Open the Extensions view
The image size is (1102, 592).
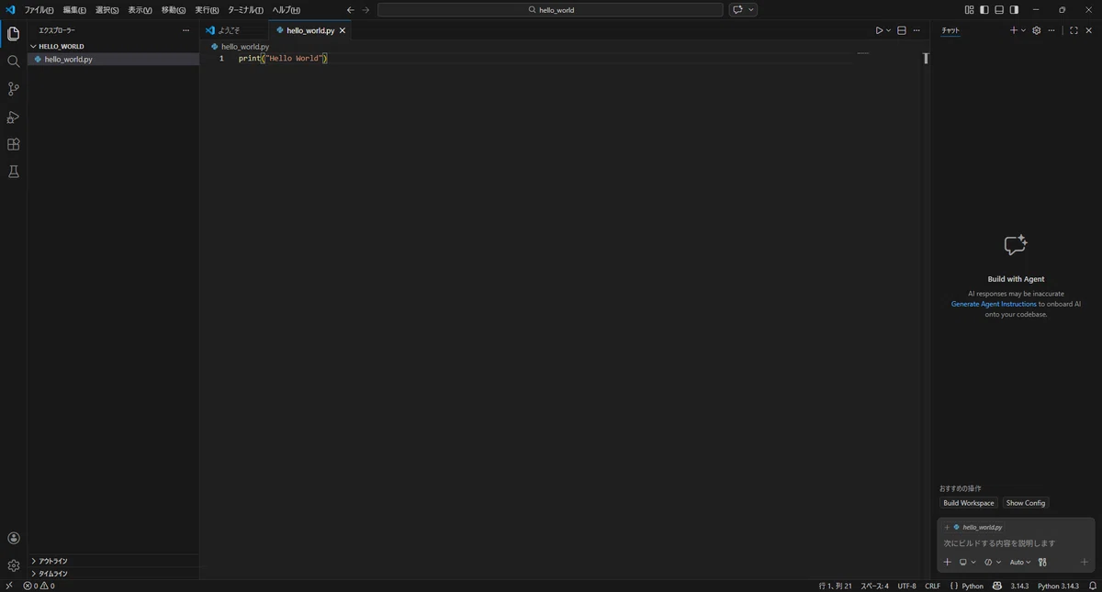click(x=13, y=144)
